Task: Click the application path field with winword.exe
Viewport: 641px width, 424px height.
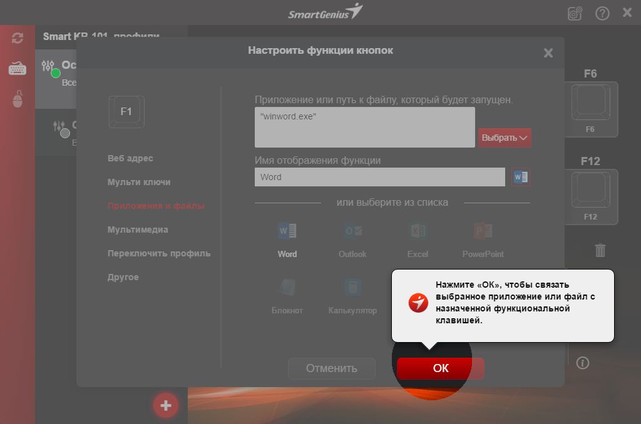Action: click(x=365, y=127)
